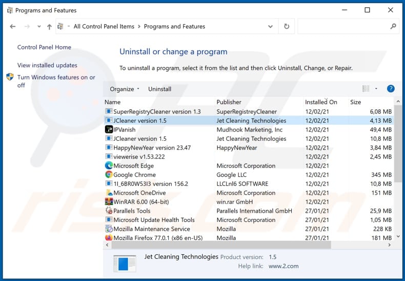
Task: Click the Mozilla Maintenance Service icon
Action: tap(109, 229)
